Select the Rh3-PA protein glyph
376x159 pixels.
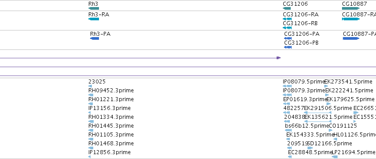tap(95, 38)
